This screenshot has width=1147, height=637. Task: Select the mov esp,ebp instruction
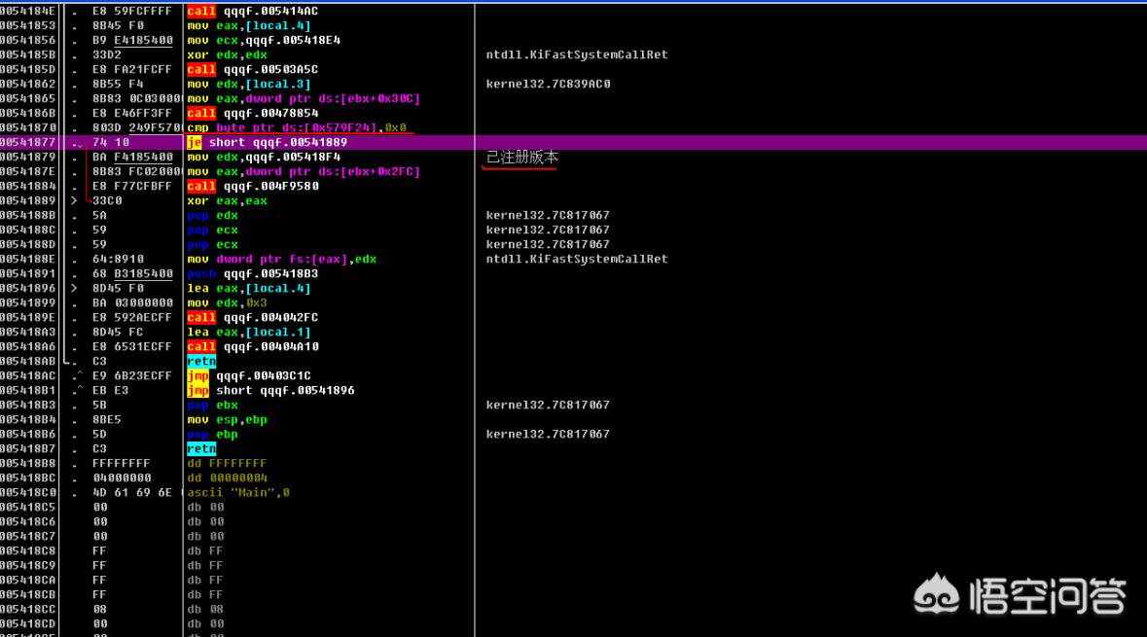[227, 420]
